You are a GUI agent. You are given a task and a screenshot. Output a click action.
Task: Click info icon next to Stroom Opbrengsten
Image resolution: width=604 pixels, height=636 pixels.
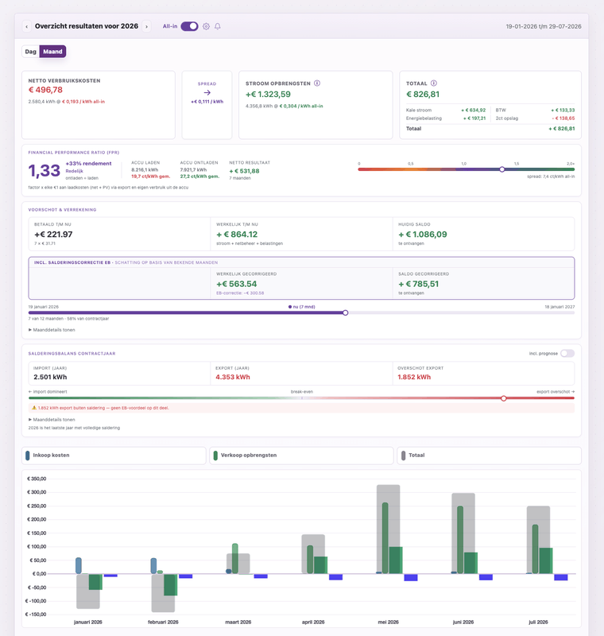[x=317, y=83]
